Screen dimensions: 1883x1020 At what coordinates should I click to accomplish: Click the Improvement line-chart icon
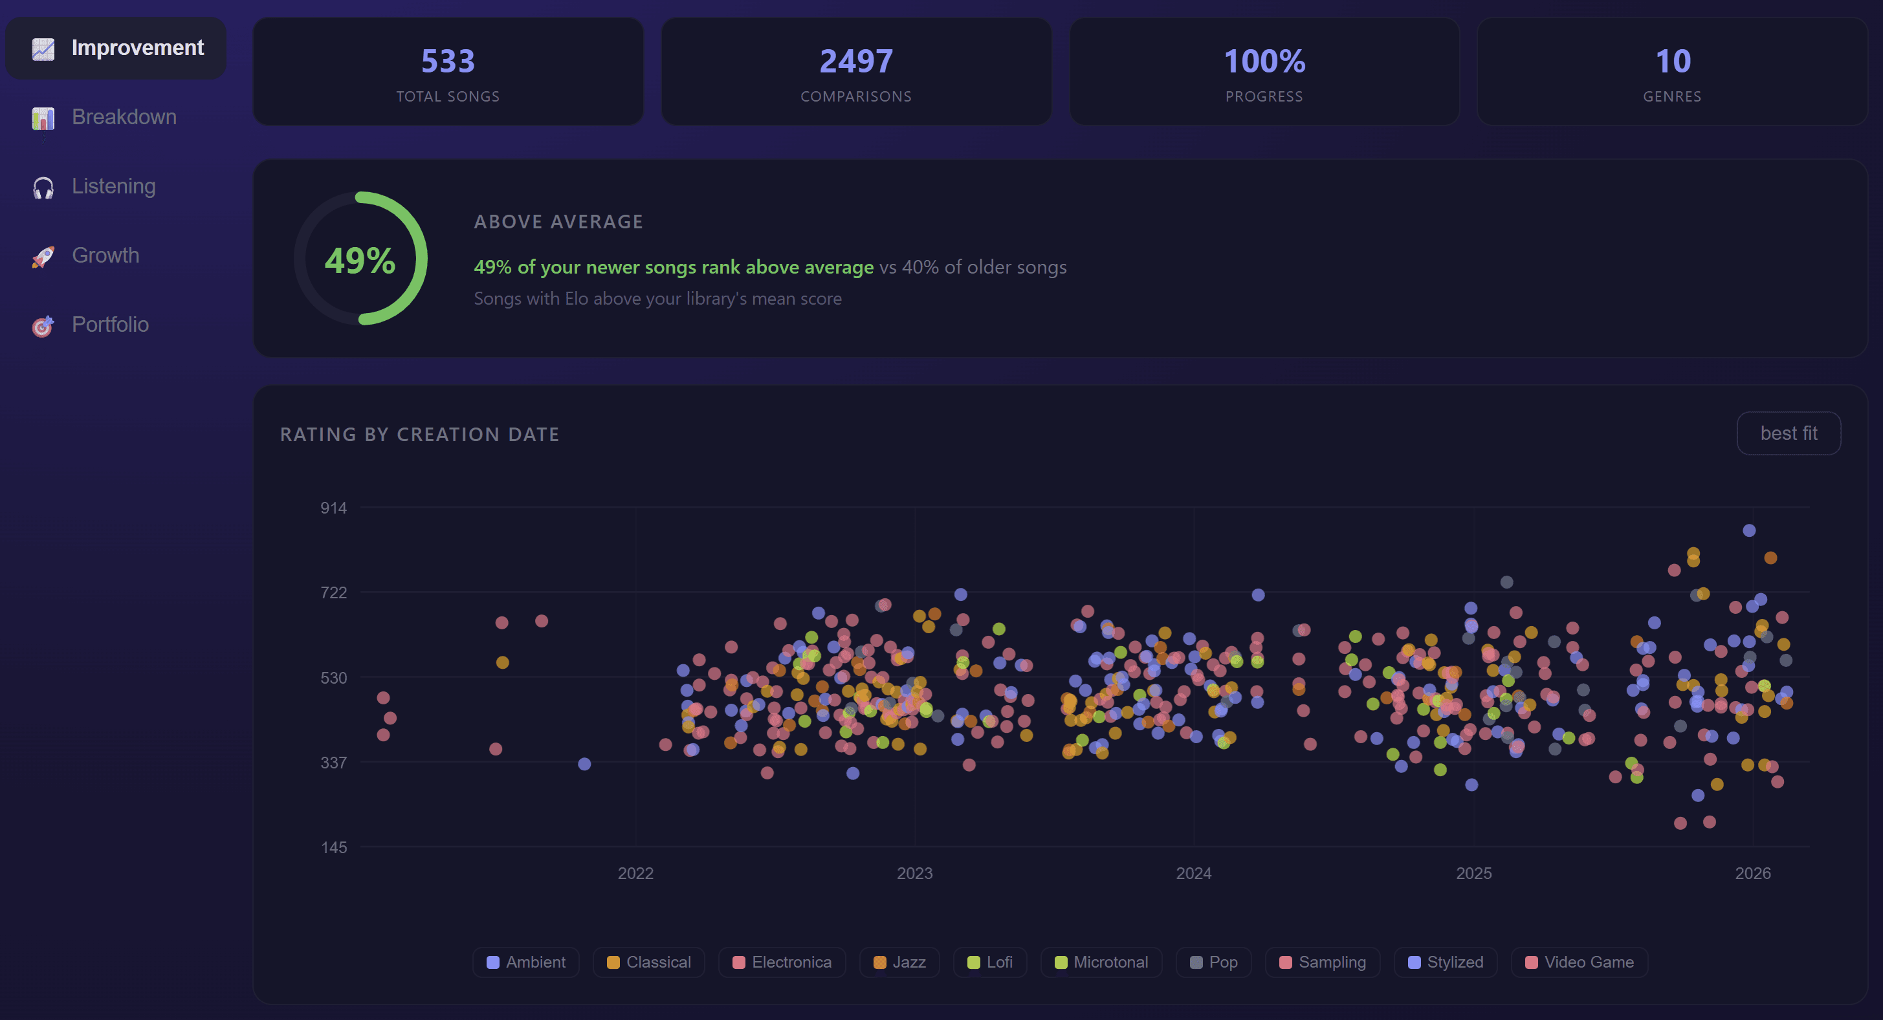[43, 49]
